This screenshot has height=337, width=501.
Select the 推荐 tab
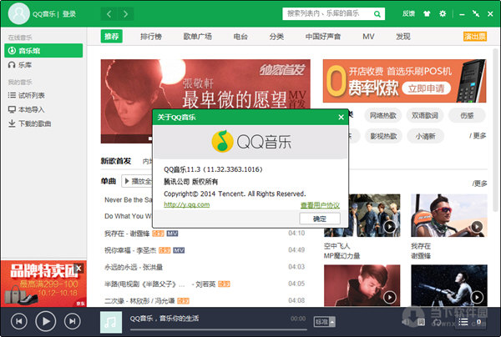point(112,37)
